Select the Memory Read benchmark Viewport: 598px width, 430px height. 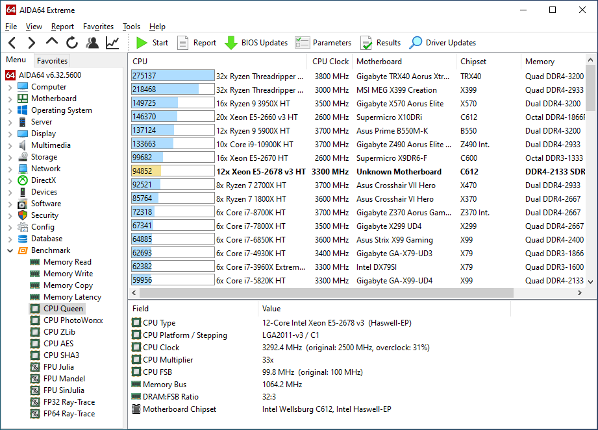[67, 262]
